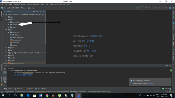
Task: Click the Search Everywhere magnifier icon
Action: [x=173, y=8]
